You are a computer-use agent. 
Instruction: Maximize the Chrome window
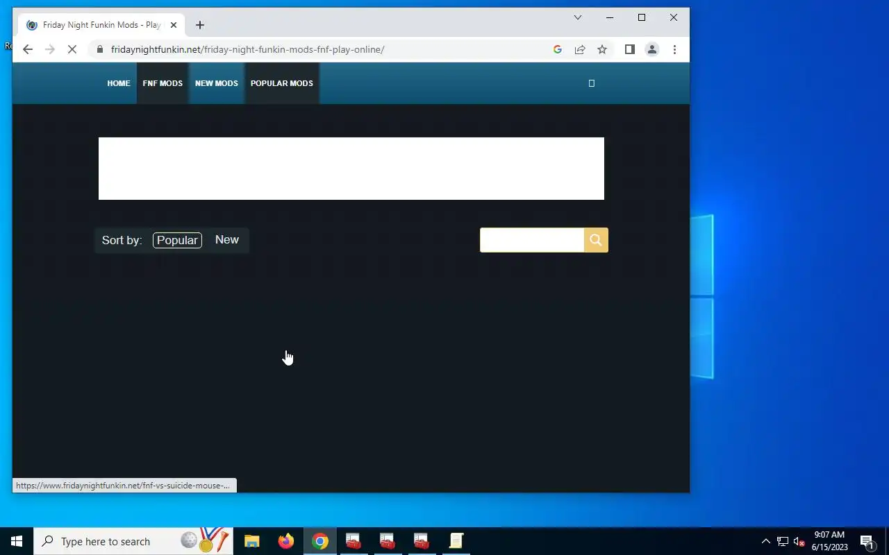click(642, 17)
